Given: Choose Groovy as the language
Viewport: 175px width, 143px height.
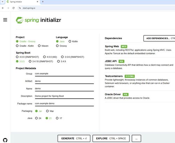Looking at the screenshot, I should tap(61, 46).
